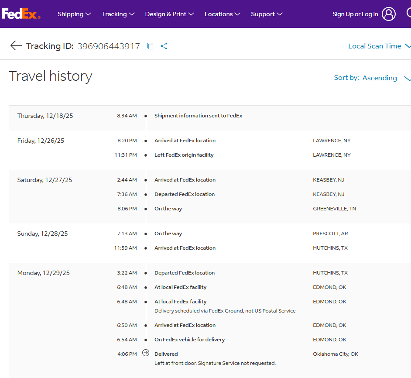This screenshot has width=411, height=378.
Task: Open the Design & Print menu
Action: click(169, 14)
